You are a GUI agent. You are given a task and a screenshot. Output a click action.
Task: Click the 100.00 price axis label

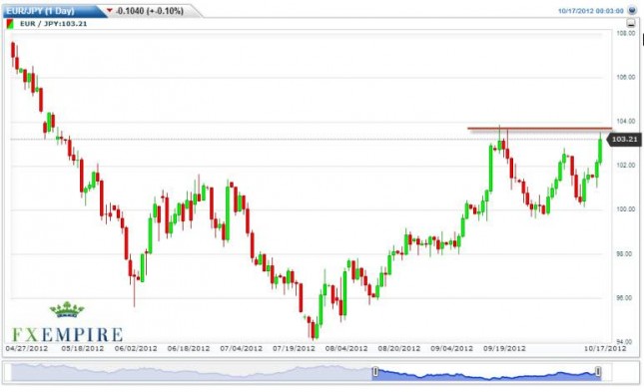(626, 209)
